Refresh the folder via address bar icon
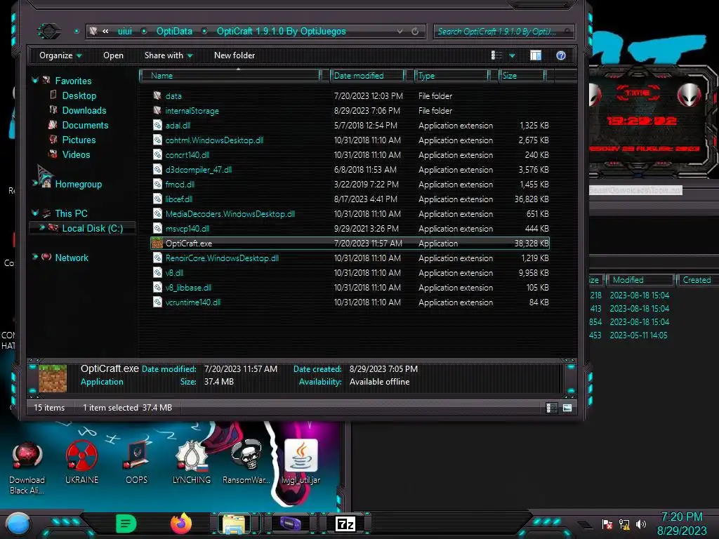The width and height of the screenshot is (719, 539). click(415, 31)
